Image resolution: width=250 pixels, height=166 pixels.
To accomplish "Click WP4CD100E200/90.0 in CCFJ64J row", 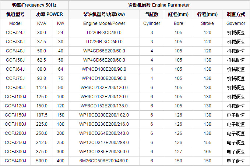I will (104, 69).
